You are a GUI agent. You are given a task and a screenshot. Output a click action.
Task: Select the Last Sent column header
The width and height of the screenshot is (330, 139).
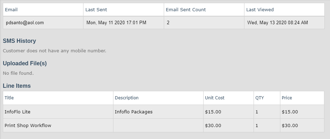96,9
